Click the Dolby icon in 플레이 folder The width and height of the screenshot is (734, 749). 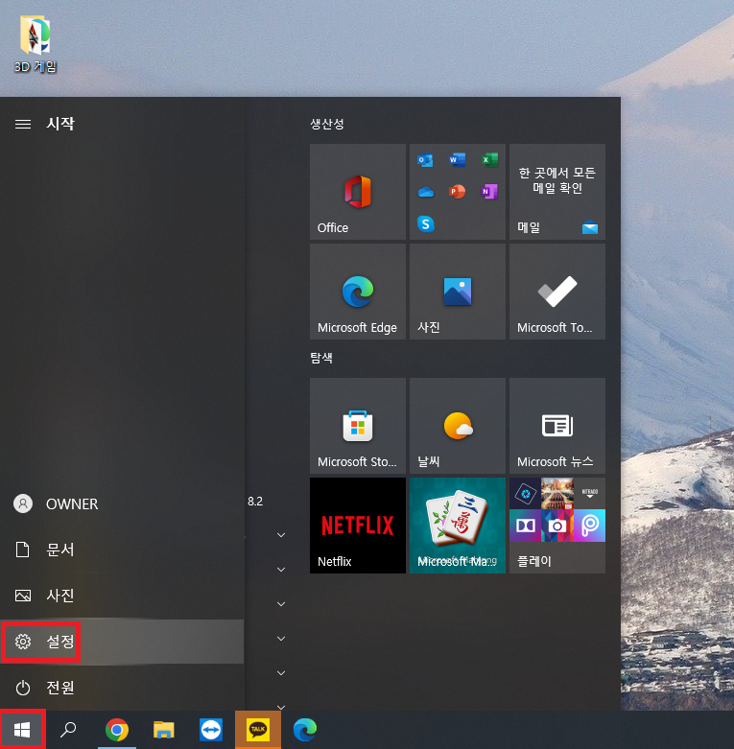pyautogui.click(x=525, y=526)
